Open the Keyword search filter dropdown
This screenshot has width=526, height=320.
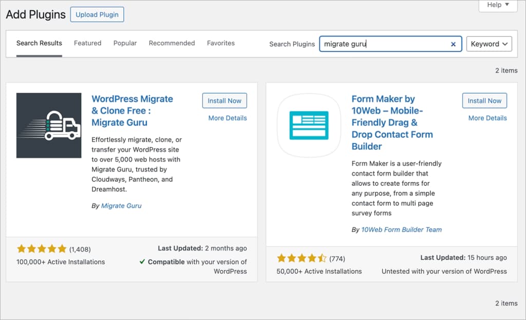click(489, 44)
